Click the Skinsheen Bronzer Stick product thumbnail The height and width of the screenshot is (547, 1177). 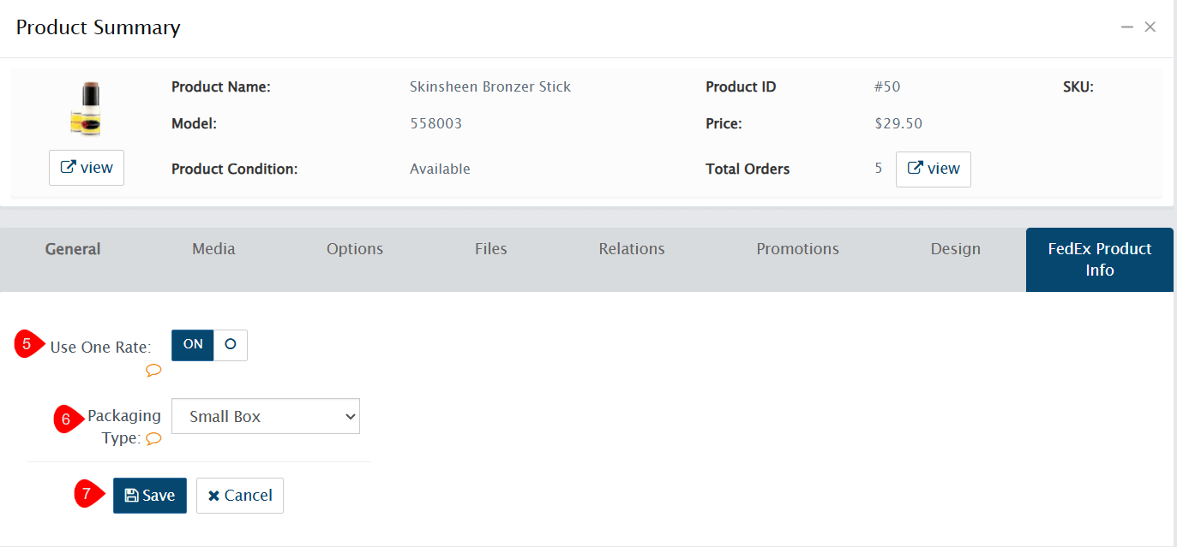point(86,109)
